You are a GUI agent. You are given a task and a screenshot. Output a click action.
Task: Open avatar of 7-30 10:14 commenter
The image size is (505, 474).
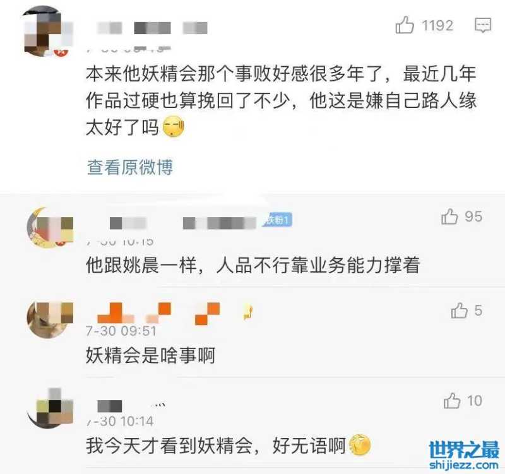click(x=50, y=408)
